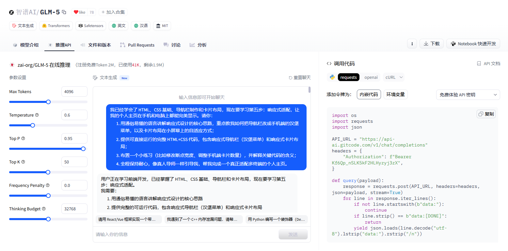Click the Zhipu AI organization logo
Viewport: 508px width, 251px height.
(11, 12)
